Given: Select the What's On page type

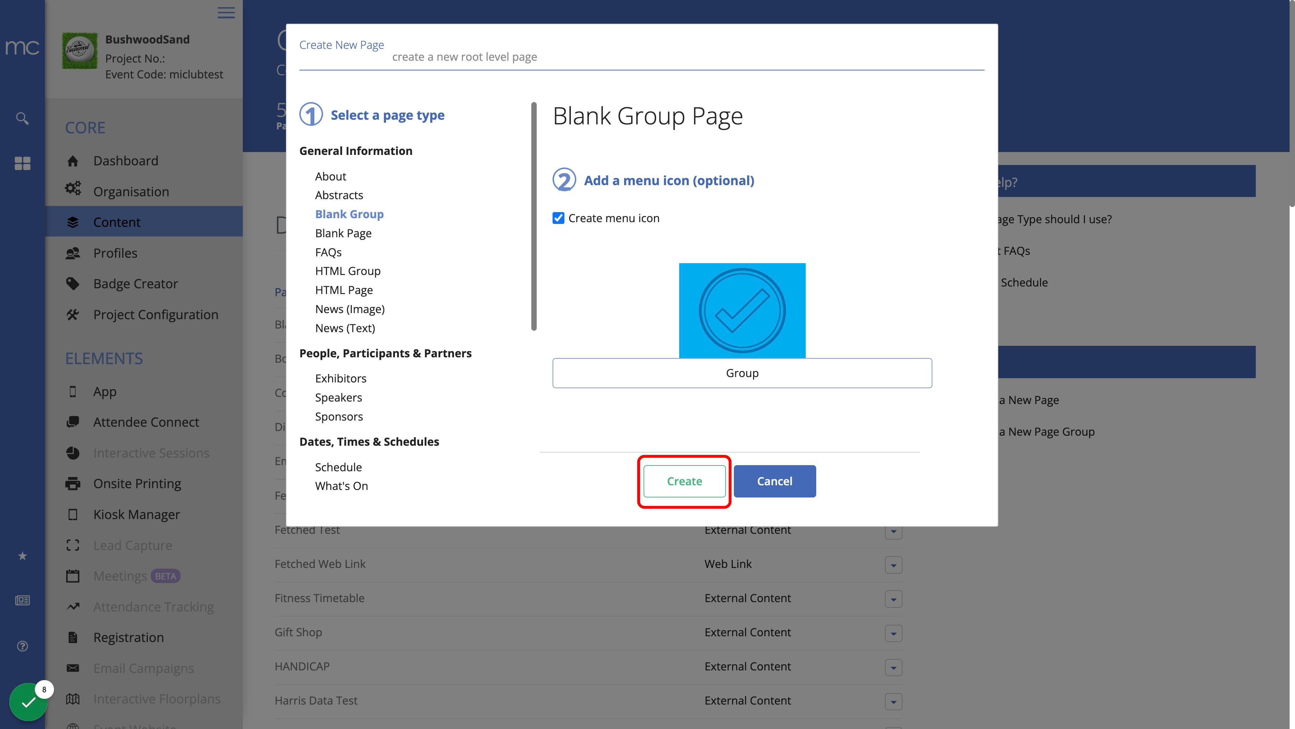Looking at the screenshot, I should pyautogui.click(x=341, y=486).
